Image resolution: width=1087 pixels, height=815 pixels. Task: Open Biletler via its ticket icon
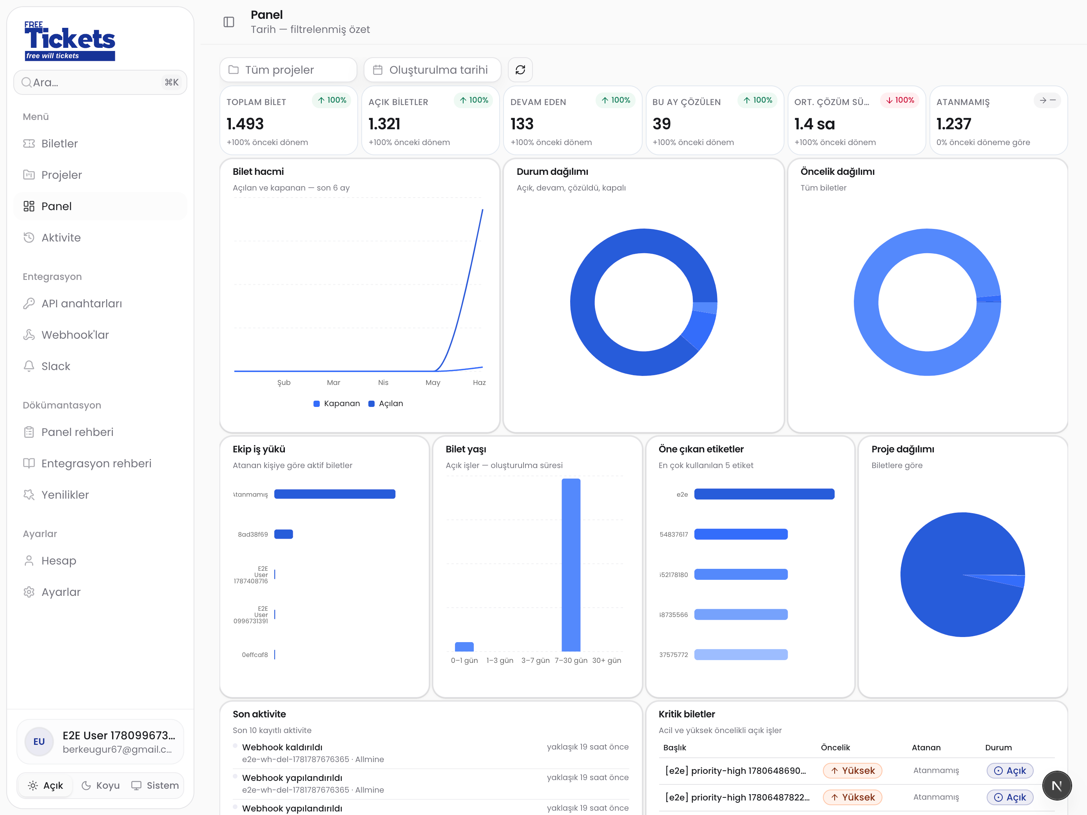[x=29, y=143]
